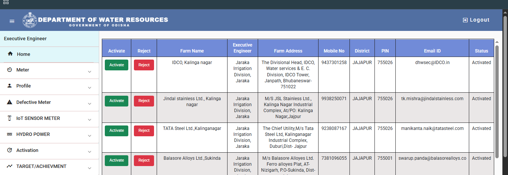Click the Home house icon
508x175 pixels.
click(10, 54)
